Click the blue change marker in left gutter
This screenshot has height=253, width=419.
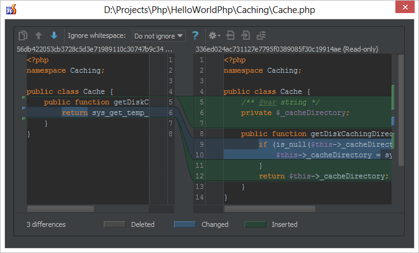point(24,108)
